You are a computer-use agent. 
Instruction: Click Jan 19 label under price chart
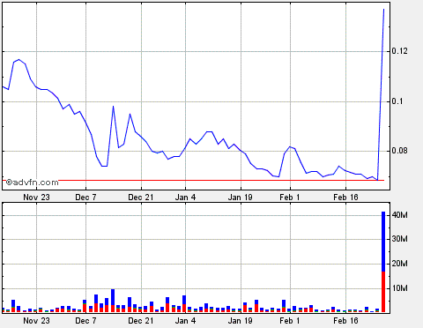pos(241,198)
